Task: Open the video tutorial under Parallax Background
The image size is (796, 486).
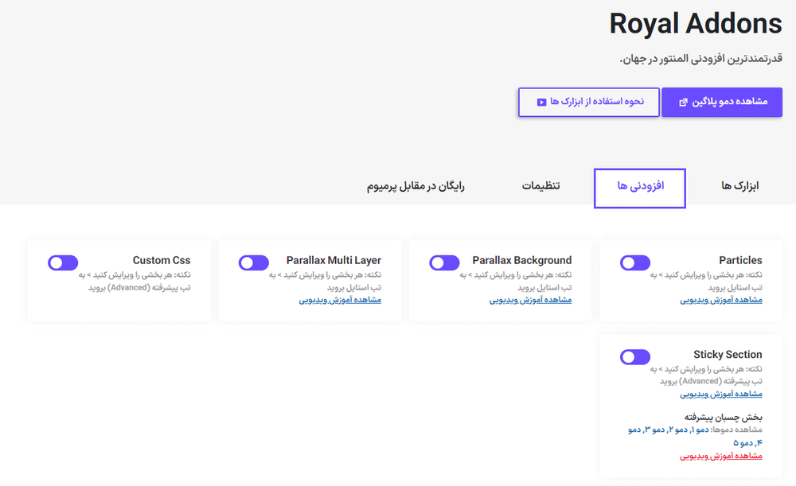Action: coord(532,300)
